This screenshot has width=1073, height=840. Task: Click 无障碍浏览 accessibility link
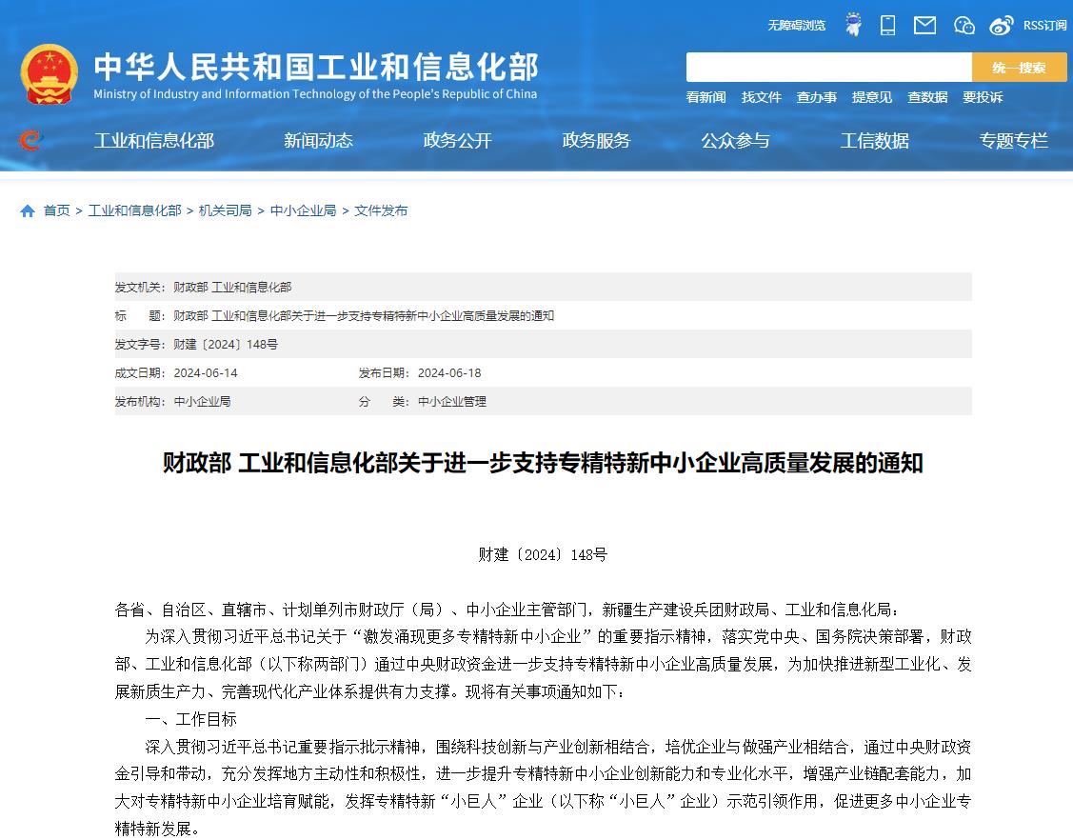pyautogui.click(x=797, y=26)
